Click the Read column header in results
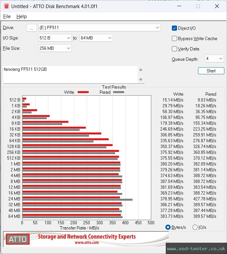Screen dimensions: 227x254 pyautogui.click(x=211, y=94)
